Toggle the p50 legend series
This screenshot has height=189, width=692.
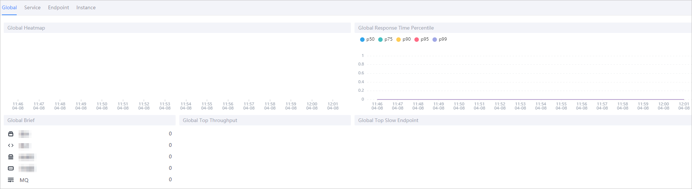[367, 39]
